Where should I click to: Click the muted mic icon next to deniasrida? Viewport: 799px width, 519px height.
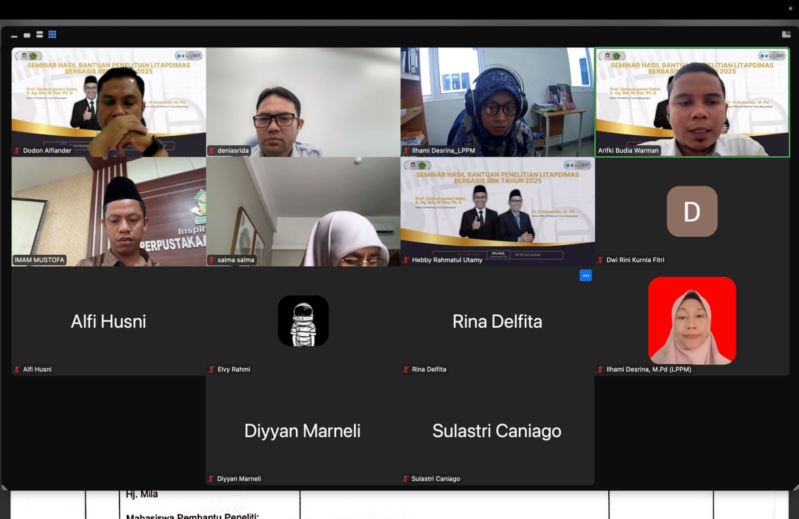click(x=212, y=150)
